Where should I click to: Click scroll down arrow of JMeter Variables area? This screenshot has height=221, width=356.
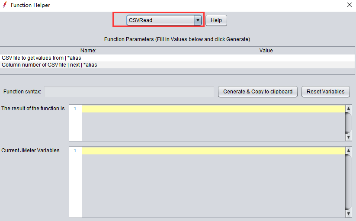click(x=349, y=214)
